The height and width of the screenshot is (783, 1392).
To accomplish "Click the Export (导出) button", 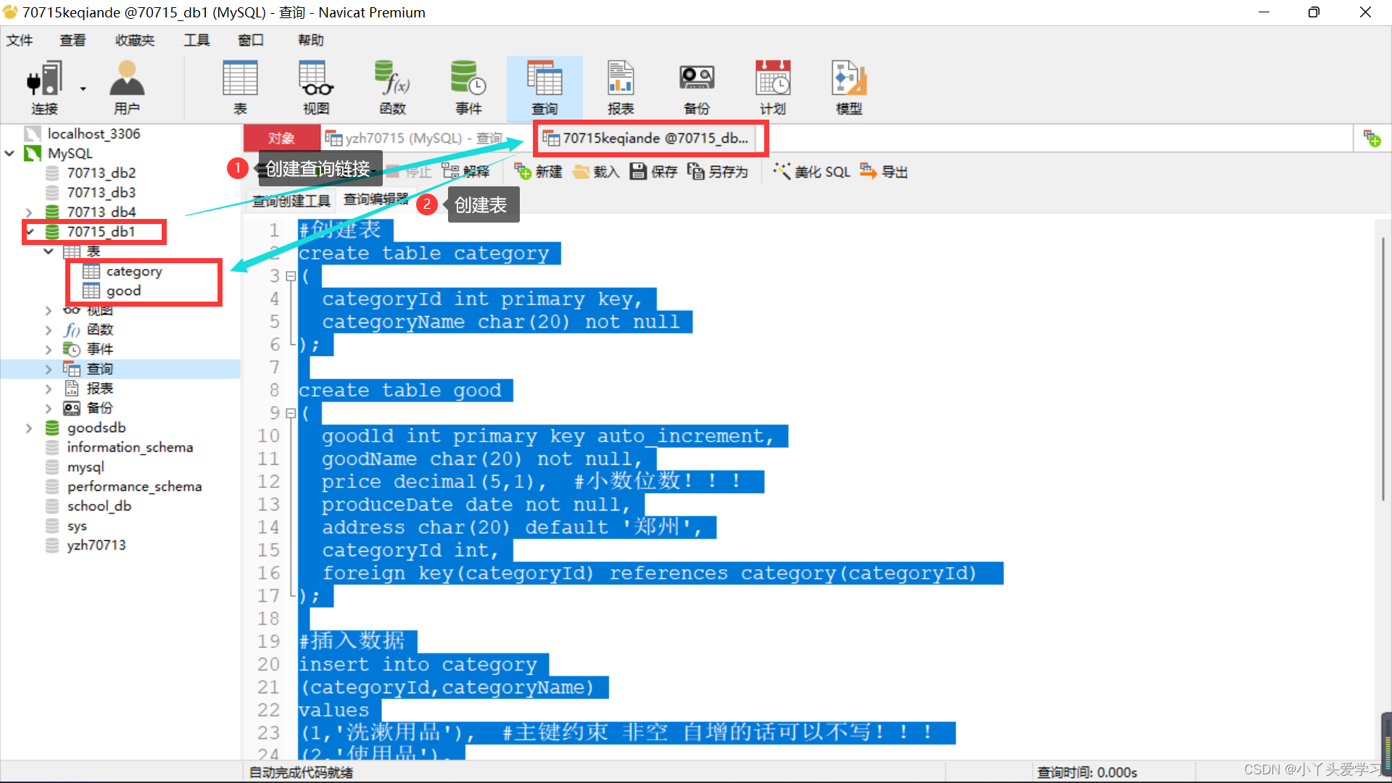I will point(884,172).
